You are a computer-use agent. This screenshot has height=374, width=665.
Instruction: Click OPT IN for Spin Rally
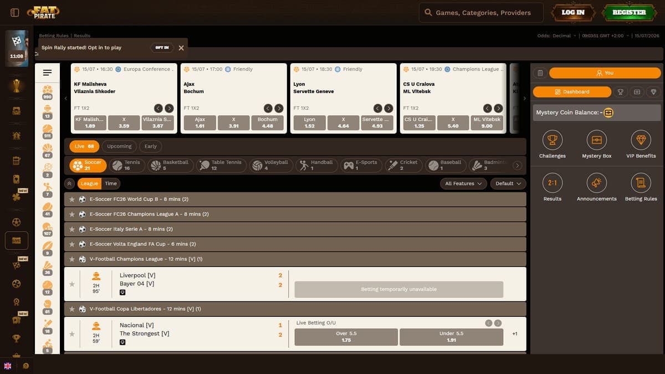tap(162, 48)
